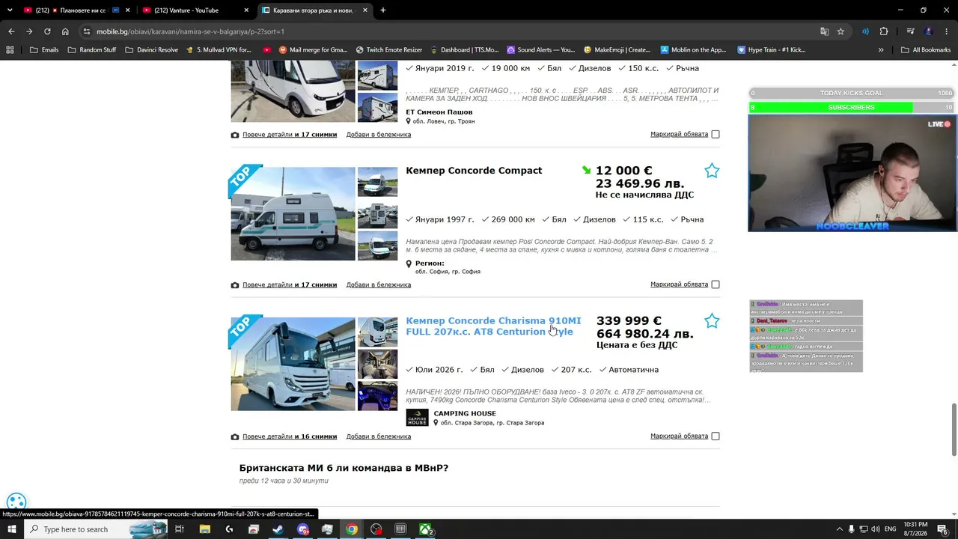958x539 pixels.
Task: Open the cookie settings icon
Action: (16, 503)
